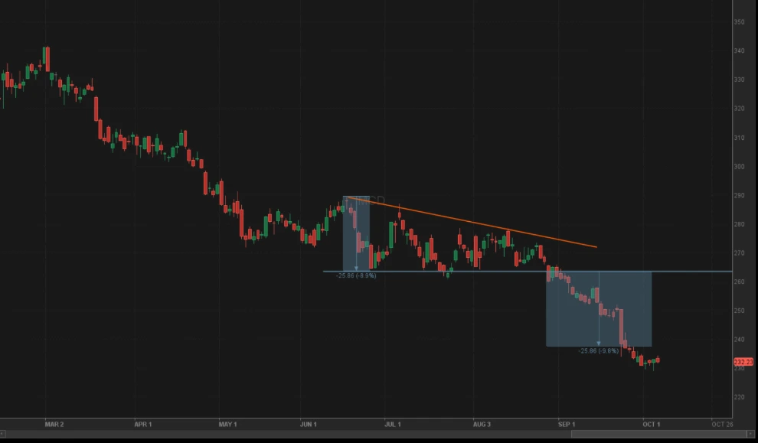This screenshot has width=758, height=443.
Task: Click the 340 price axis label
Action: point(740,50)
